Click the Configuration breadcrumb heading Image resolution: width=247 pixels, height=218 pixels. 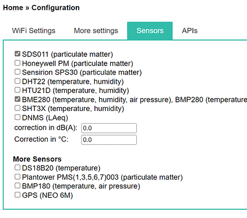pos(55,8)
